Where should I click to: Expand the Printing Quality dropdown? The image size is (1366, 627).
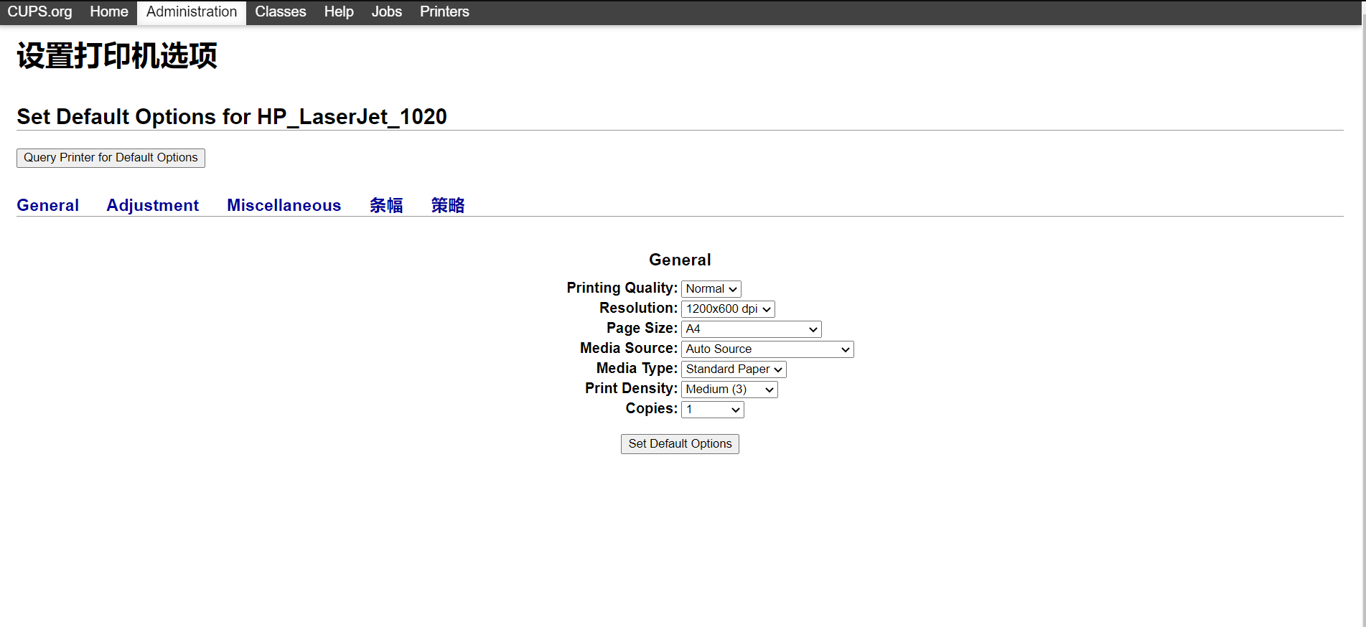click(x=711, y=288)
